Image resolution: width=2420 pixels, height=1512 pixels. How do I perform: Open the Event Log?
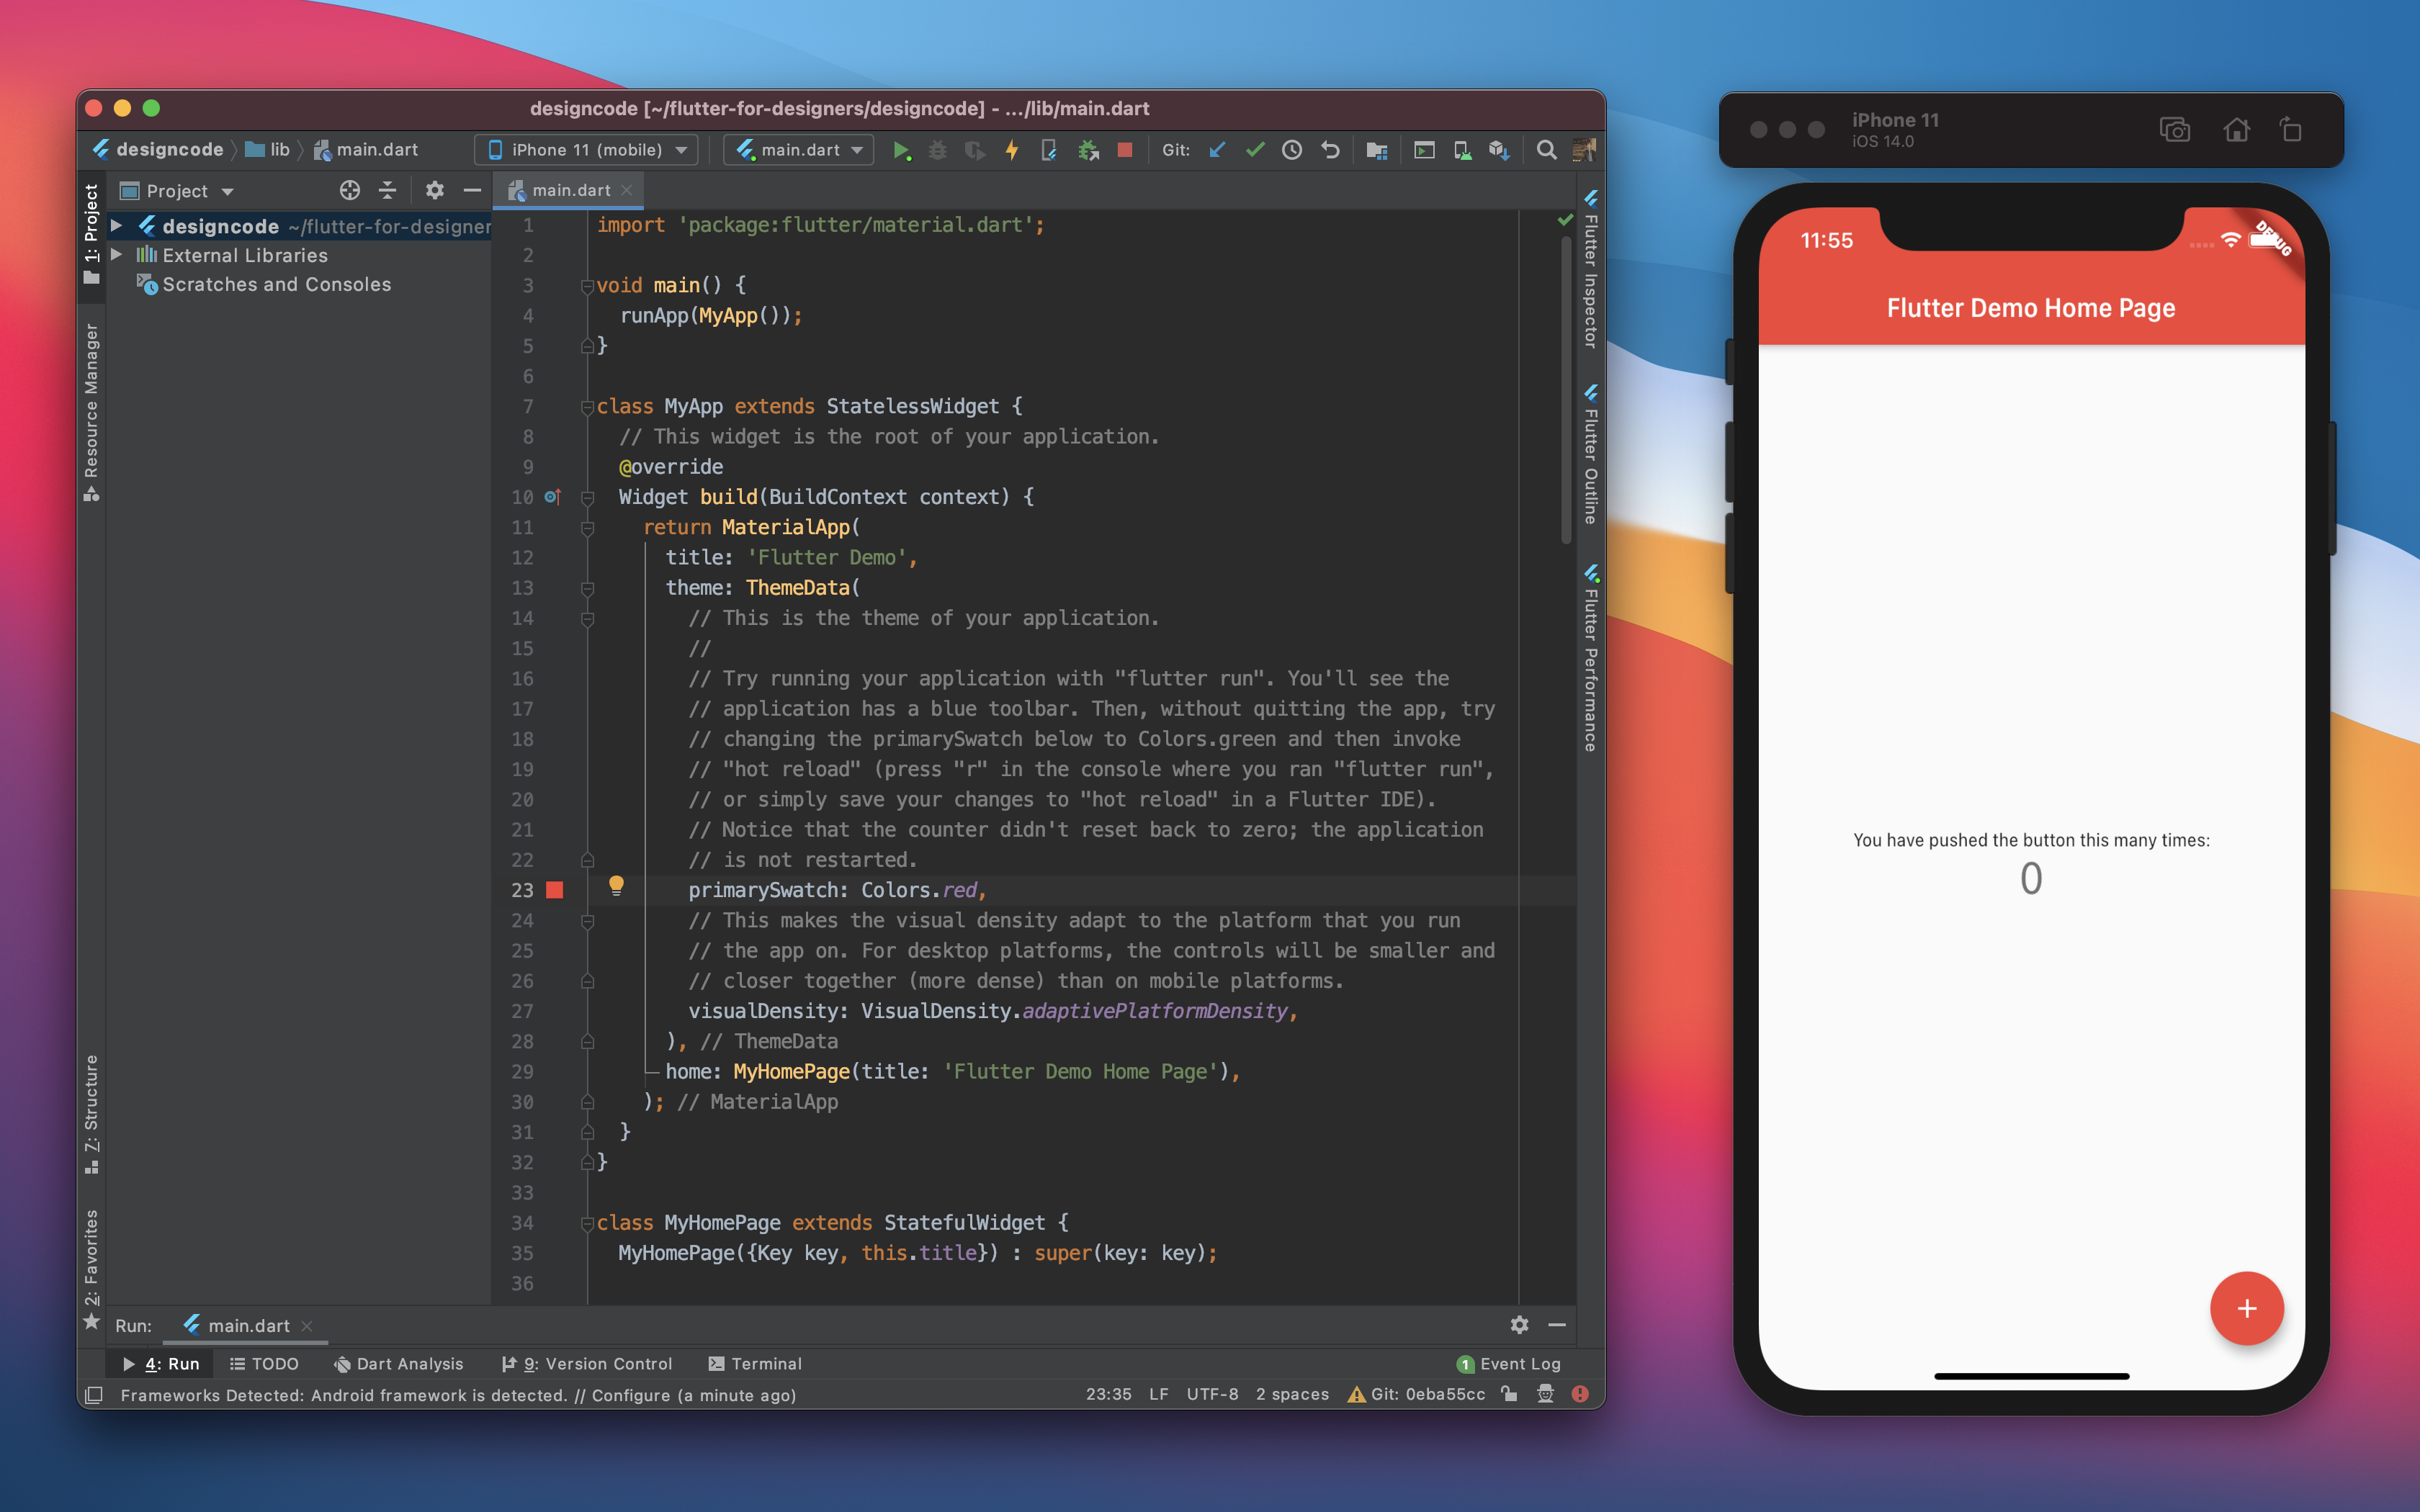[1509, 1364]
